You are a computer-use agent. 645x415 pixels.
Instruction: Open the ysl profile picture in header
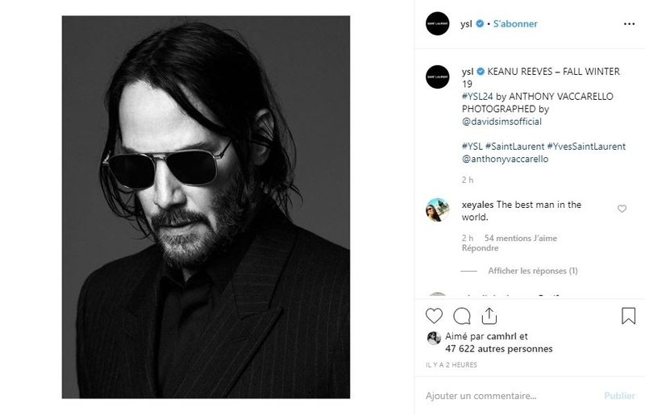437,23
